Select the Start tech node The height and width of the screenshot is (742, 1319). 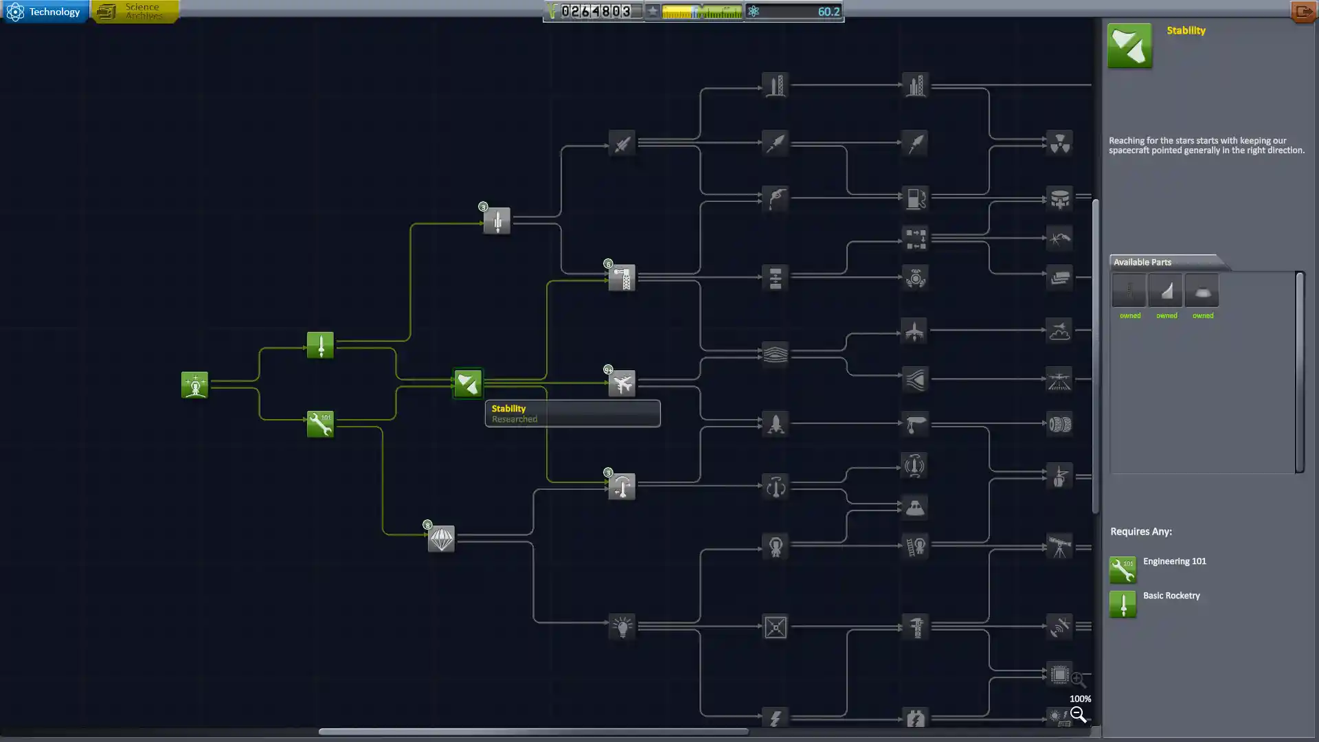194,385
